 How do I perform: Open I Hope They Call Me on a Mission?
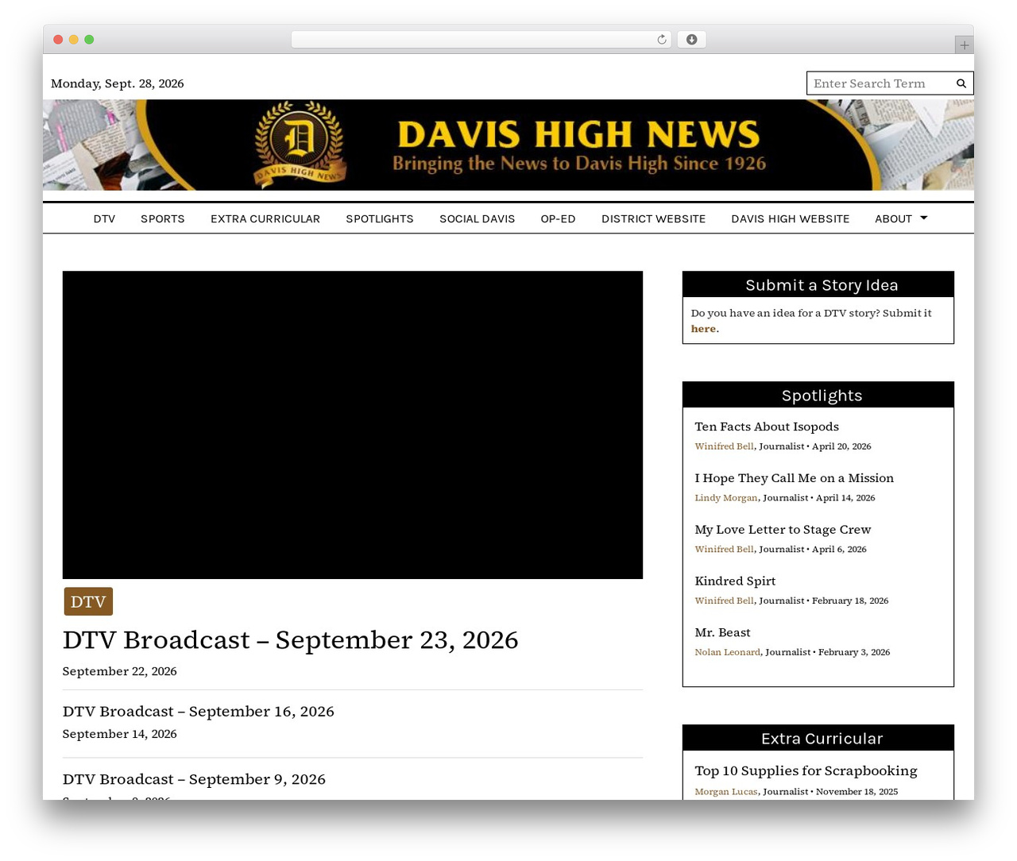point(795,478)
